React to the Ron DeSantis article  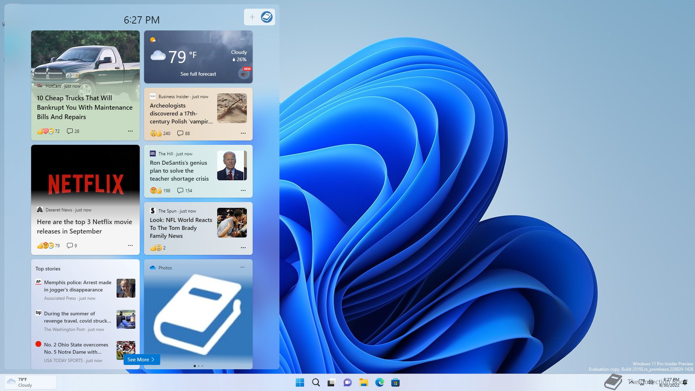pyautogui.click(x=160, y=190)
